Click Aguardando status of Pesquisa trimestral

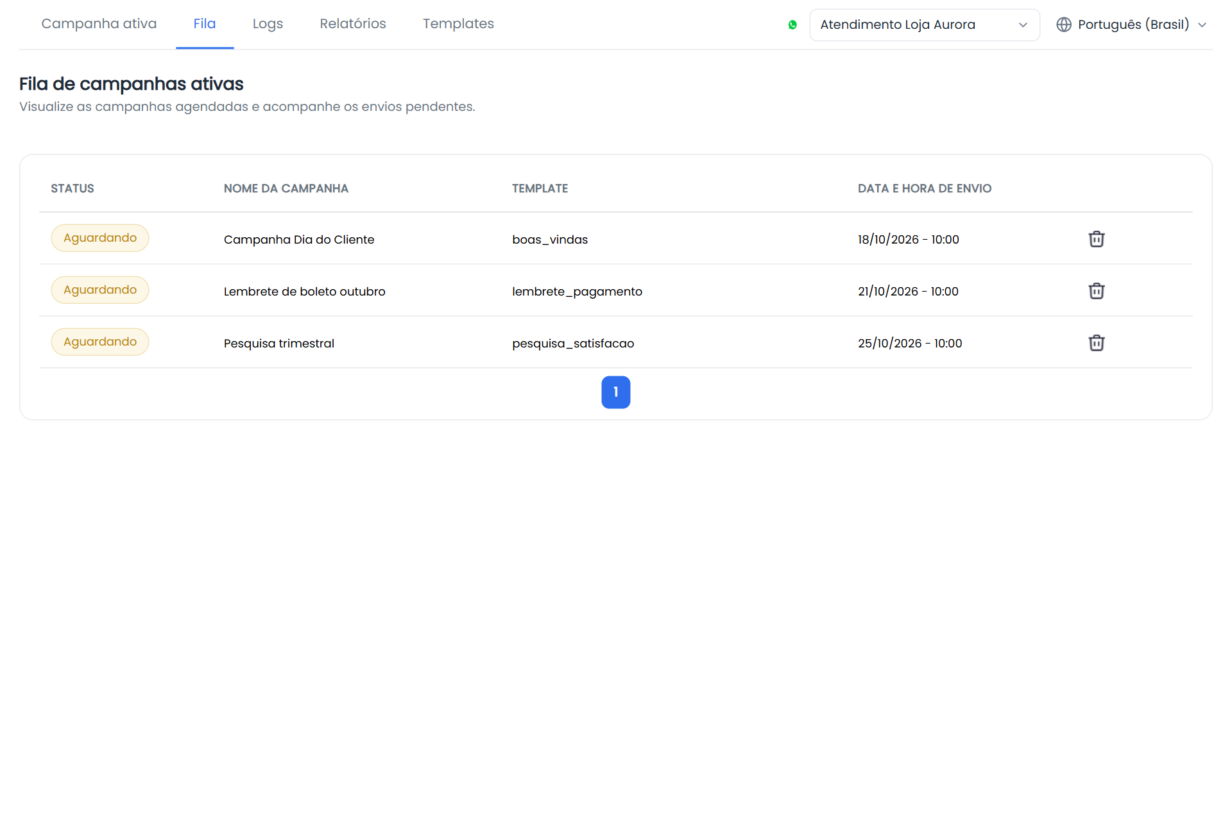coord(100,342)
